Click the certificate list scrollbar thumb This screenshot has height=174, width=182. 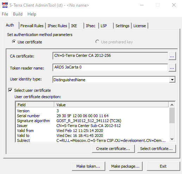point(172,115)
